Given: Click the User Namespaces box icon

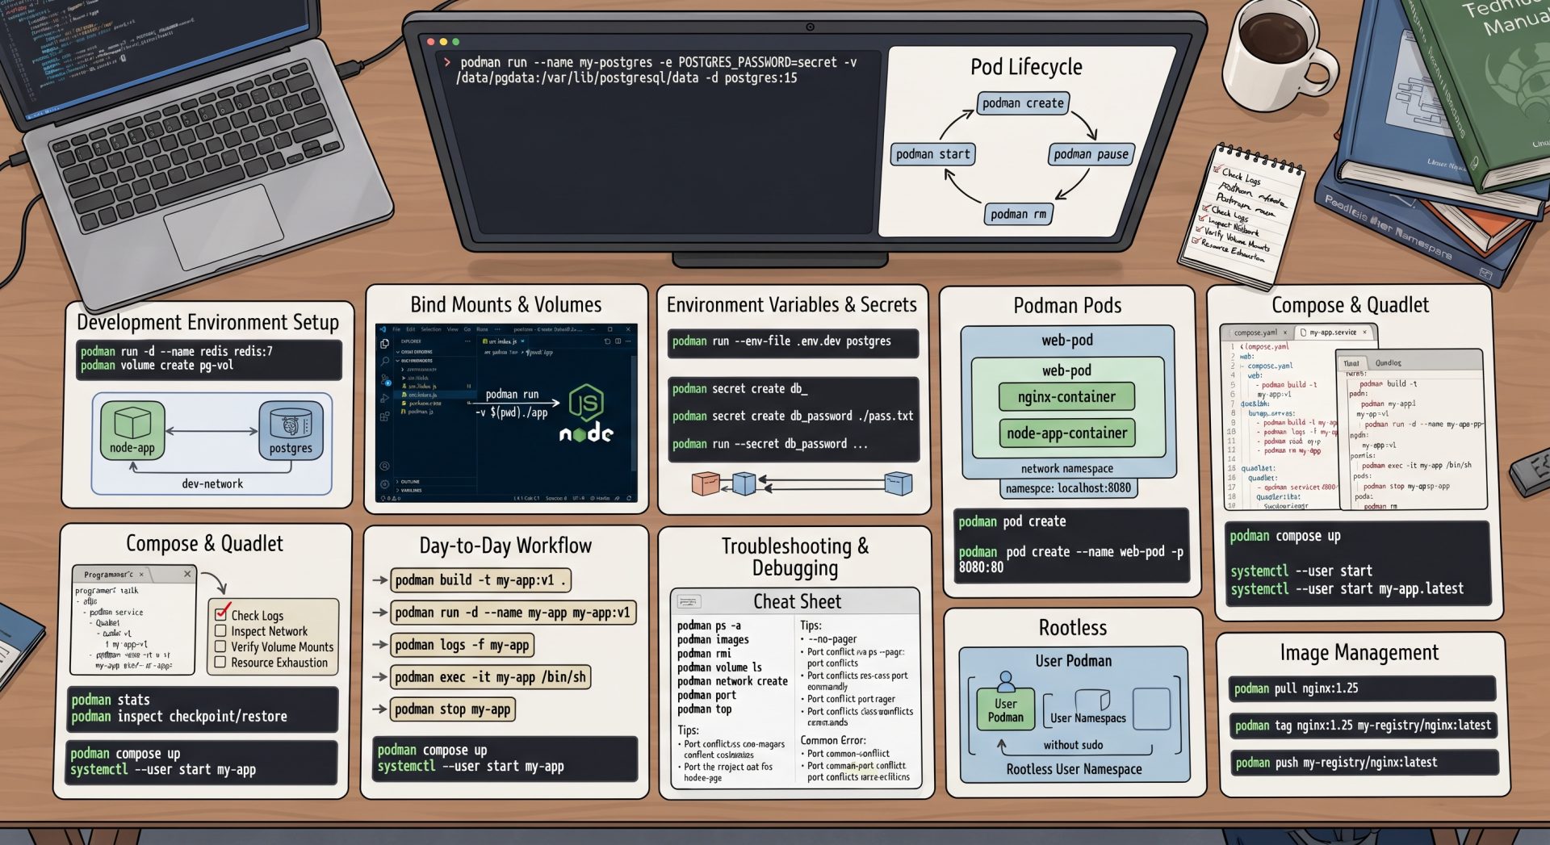Looking at the screenshot, I should pyautogui.click(x=1092, y=700).
